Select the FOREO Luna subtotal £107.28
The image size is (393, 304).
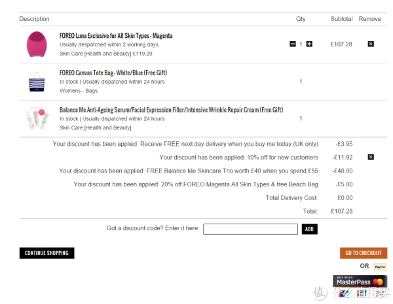click(341, 44)
